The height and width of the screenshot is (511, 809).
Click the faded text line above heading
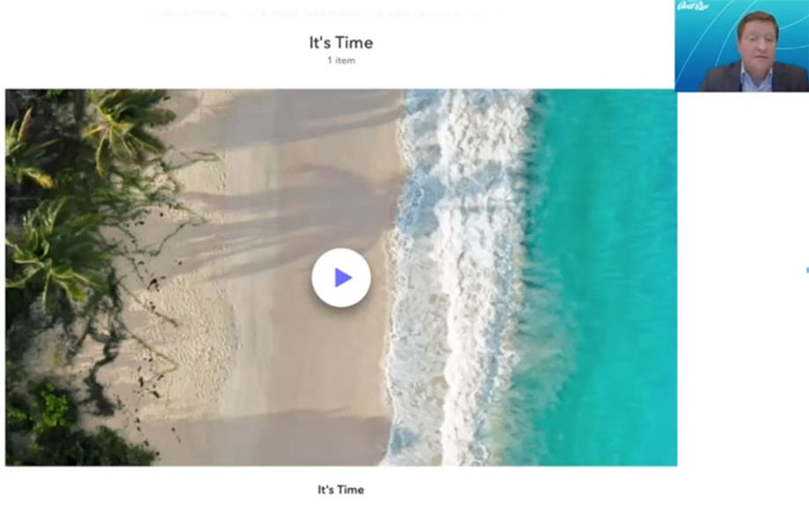tap(325, 13)
